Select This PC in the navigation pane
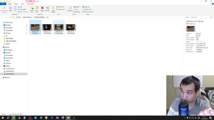 pos(7,47)
